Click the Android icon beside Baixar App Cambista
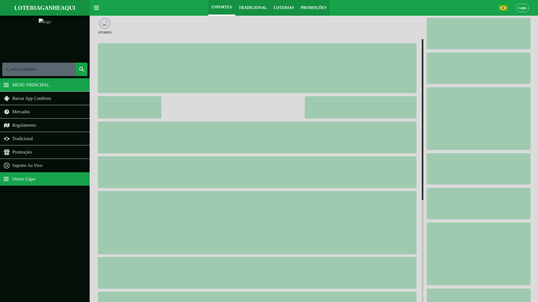Image resolution: width=538 pixels, height=302 pixels. [7, 98]
